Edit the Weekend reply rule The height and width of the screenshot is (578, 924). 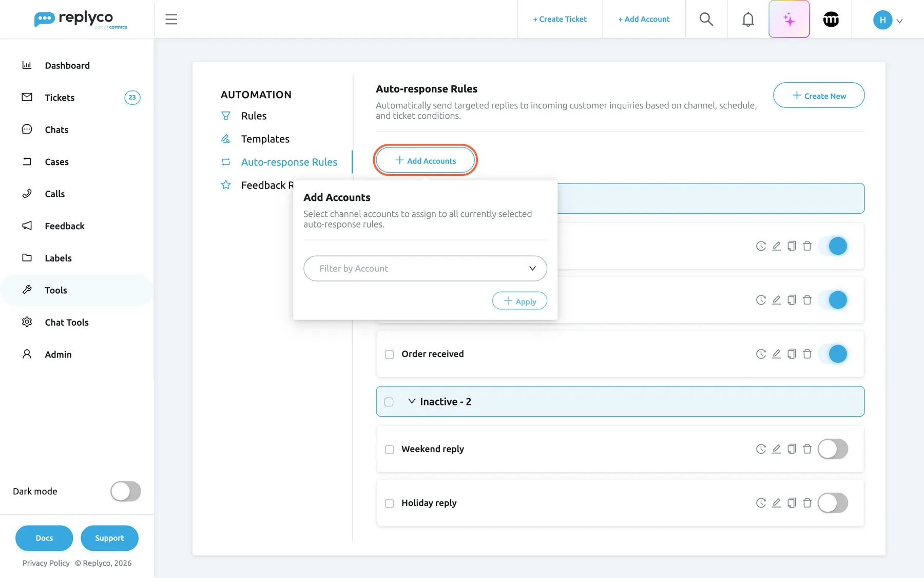tap(776, 449)
